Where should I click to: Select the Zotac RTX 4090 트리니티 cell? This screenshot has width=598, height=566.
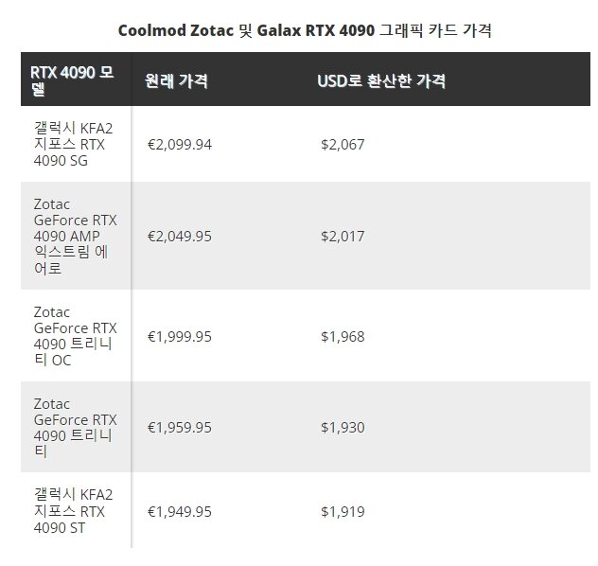pos(75,428)
